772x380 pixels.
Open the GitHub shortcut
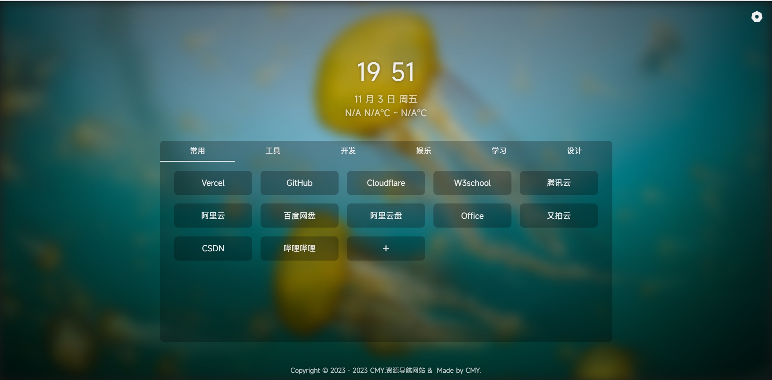tap(299, 183)
